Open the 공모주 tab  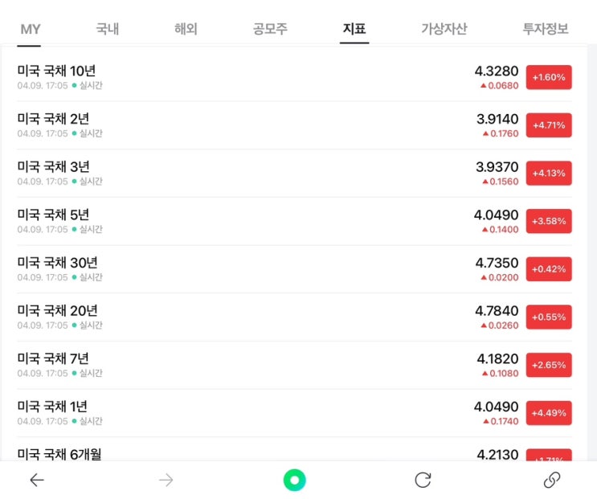click(x=270, y=29)
